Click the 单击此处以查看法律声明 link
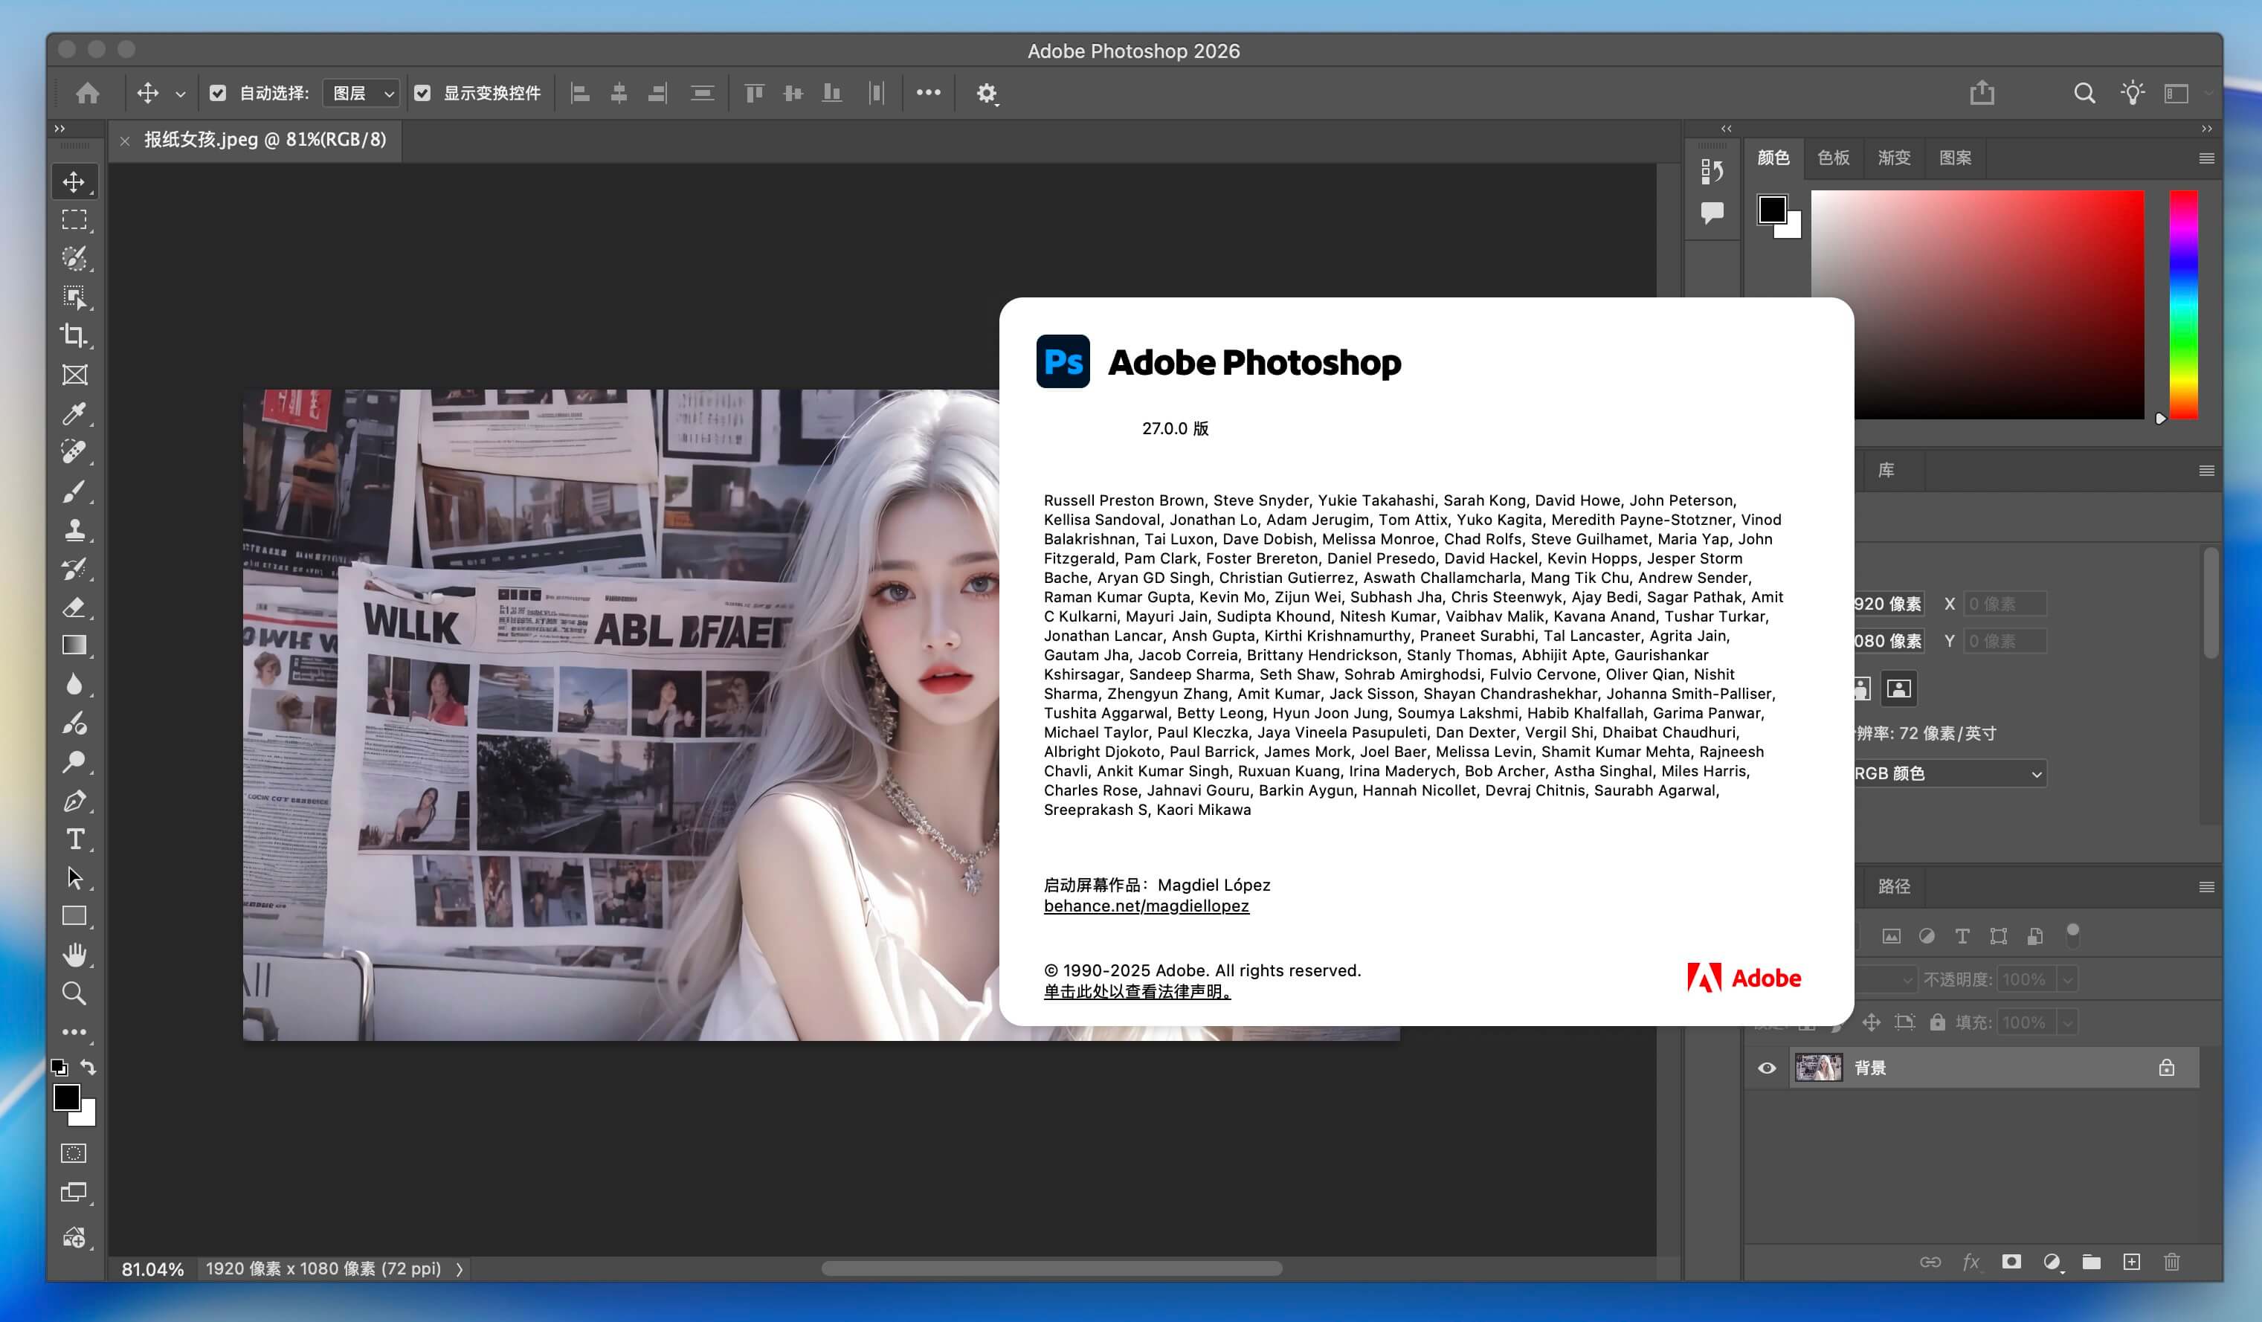This screenshot has width=2262, height=1322. click(x=1136, y=992)
